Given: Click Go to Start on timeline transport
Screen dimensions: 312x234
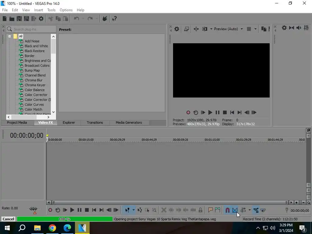Looking at the screenshot, I should tap(94, 210).
